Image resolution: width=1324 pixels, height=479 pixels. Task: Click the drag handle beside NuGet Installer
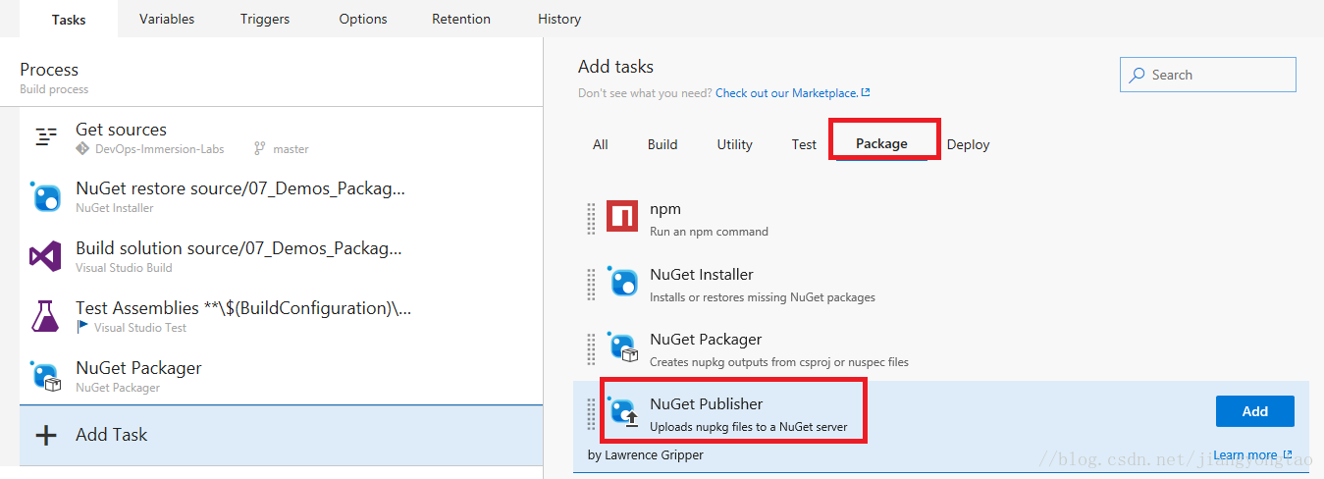tap(591, 284)
